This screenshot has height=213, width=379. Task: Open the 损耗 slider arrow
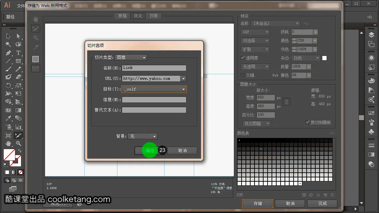click(315, 32)
